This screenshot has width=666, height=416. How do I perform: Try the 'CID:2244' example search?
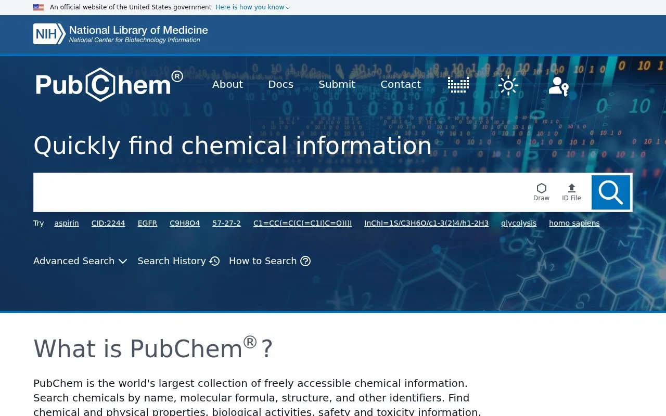pyautogui.click(x=108, y=223)
